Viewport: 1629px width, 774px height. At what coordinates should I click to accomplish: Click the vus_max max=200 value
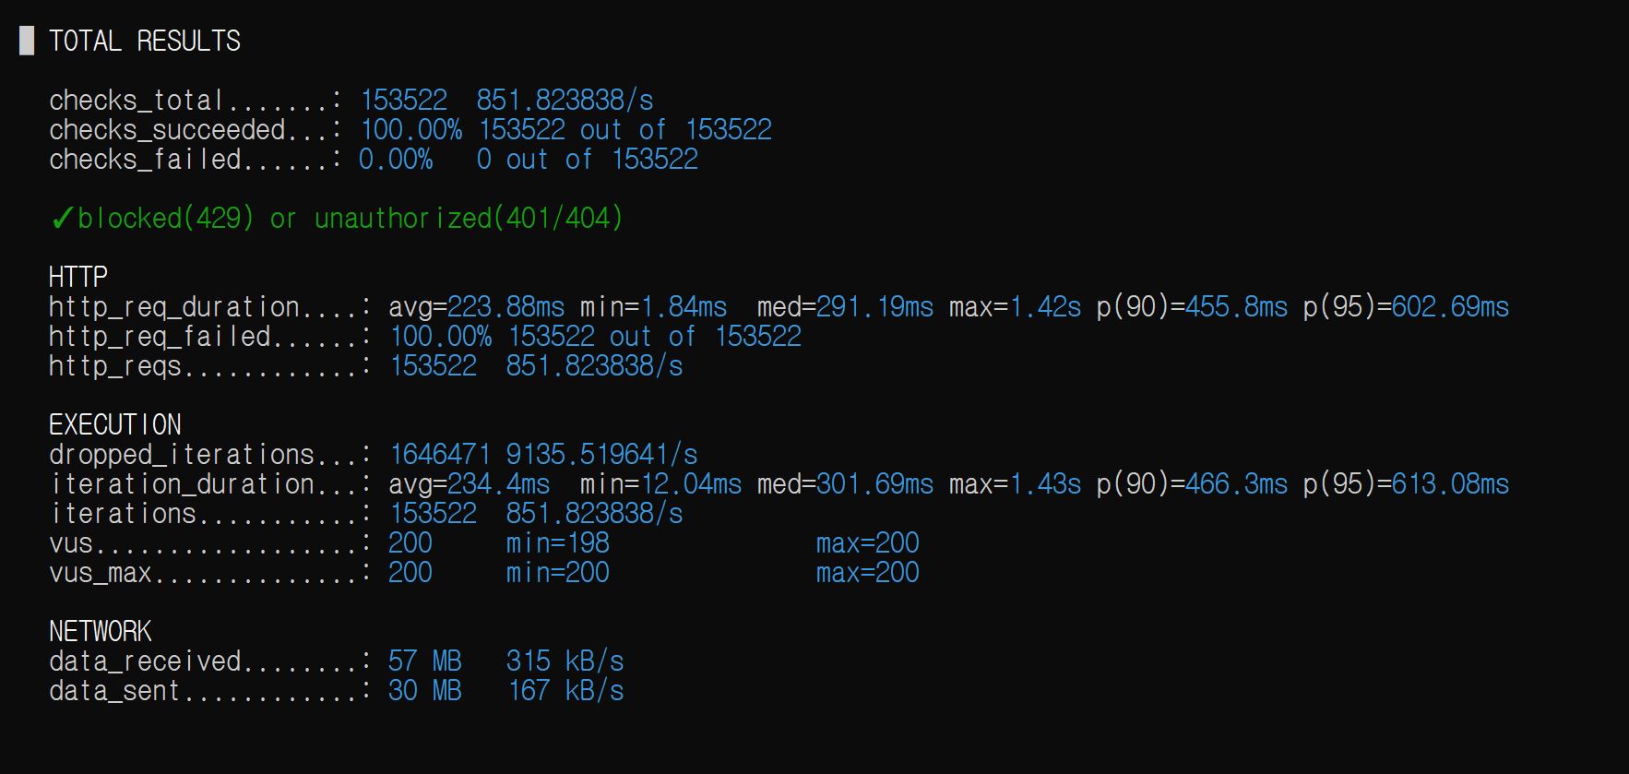[x=867, y=572]
